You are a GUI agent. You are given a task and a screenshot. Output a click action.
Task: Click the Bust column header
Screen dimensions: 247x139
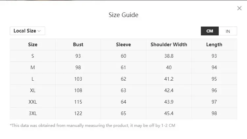point(78,45)
